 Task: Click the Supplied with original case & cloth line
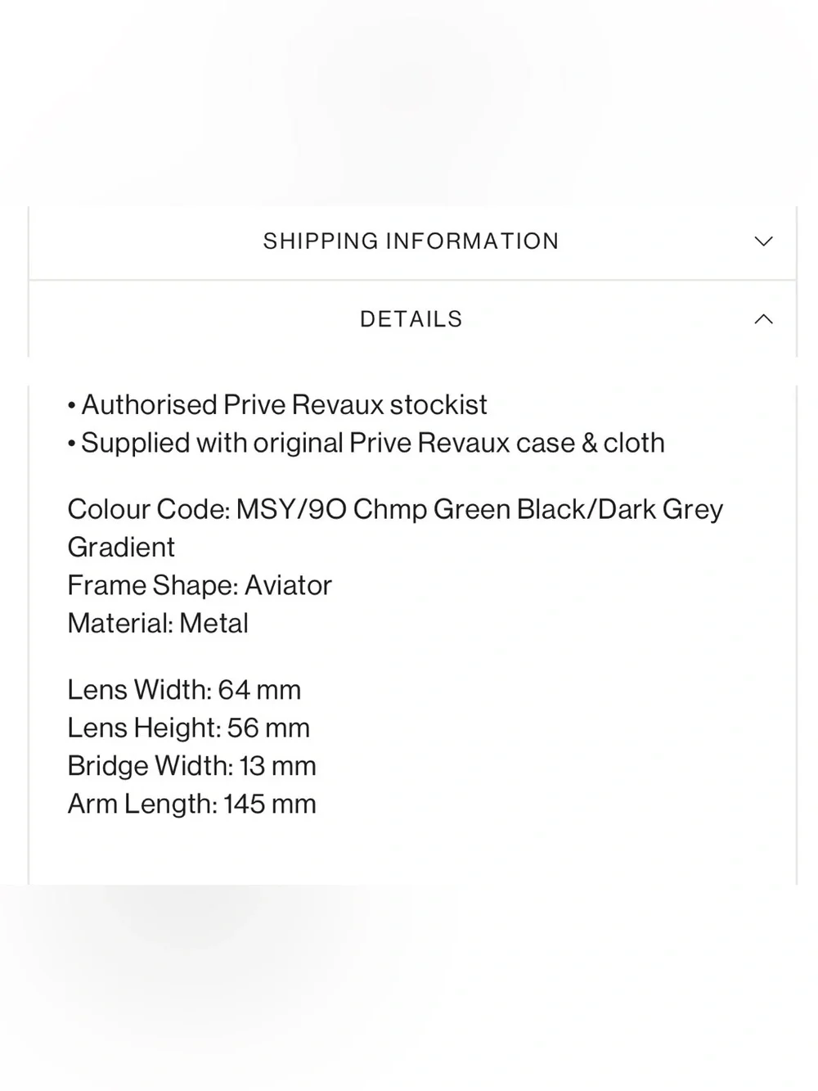[366, 443]
